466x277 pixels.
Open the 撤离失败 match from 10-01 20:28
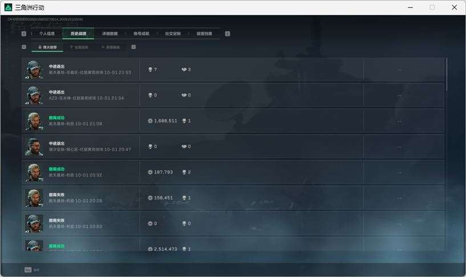point(233,198)
